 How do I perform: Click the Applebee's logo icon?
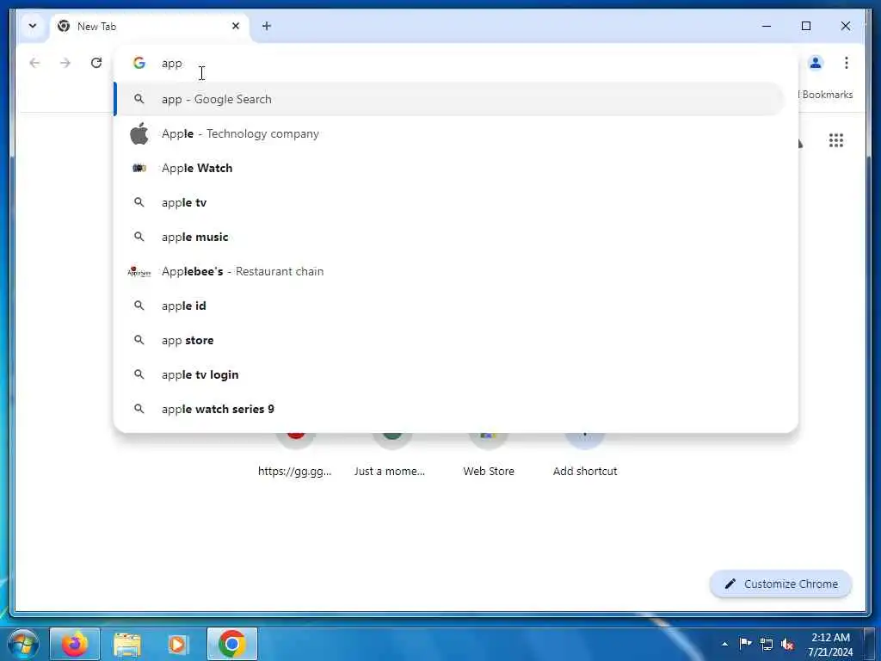pos(139,271)
